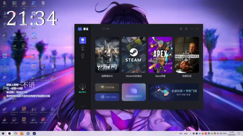Show hidden tray icons chevron

[190, 134]
